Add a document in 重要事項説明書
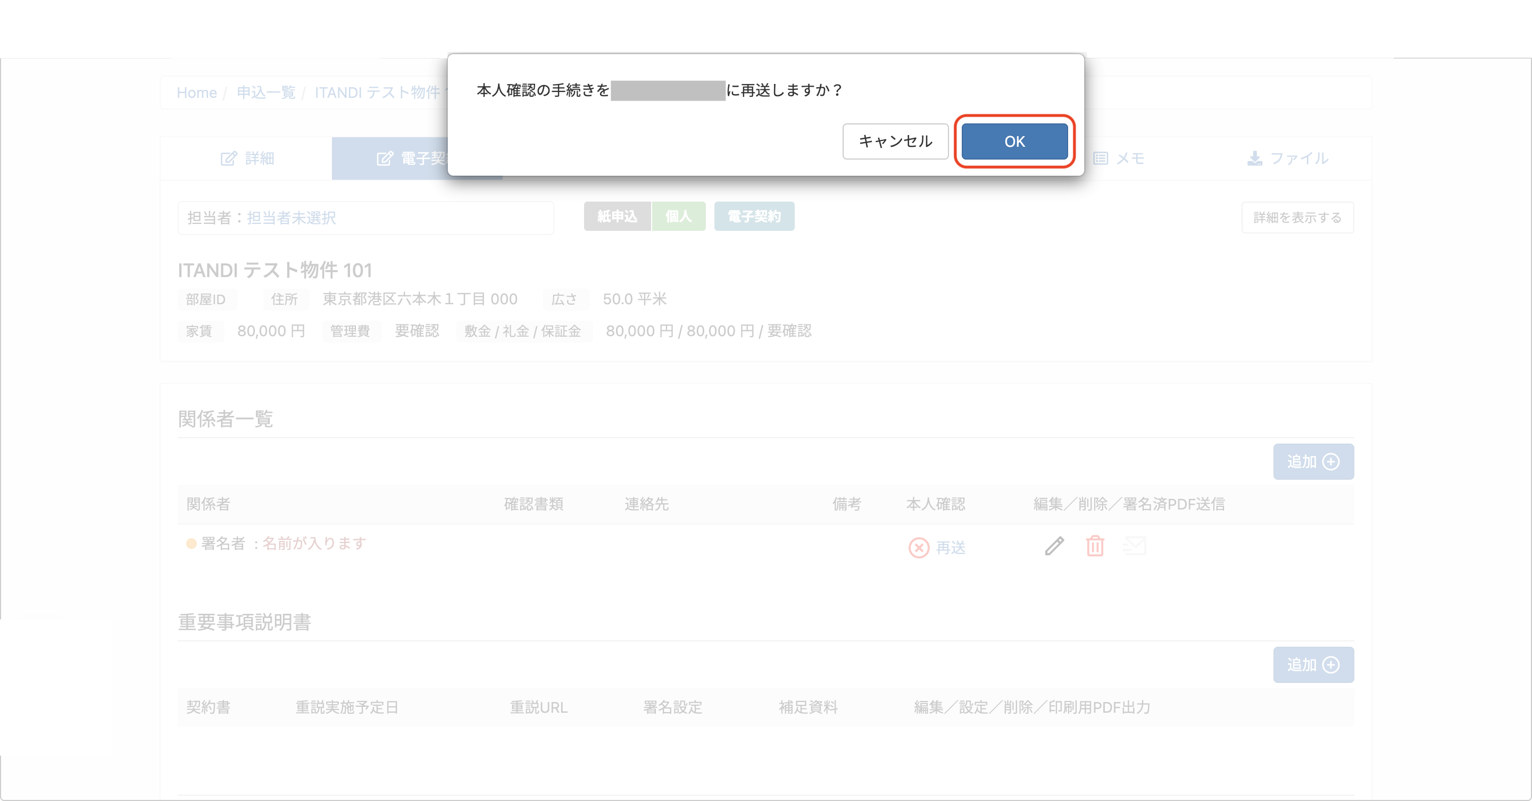The width and height of the screenshot is (1532, 801). [1313, 665]
